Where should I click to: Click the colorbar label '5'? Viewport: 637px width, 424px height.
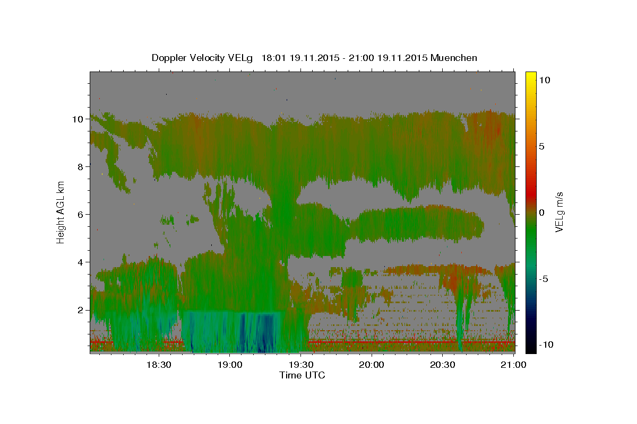click(x=542, y=146)
